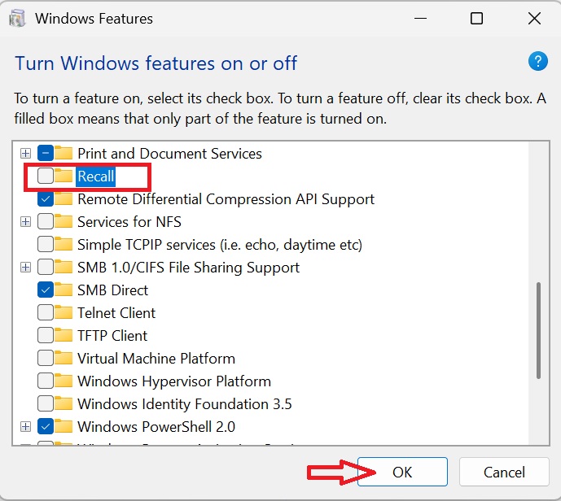Screen dimensions: 561x501
Task: Expand SMB 1.0/CIFS File Sharing Support
Action: pos(25,267)
